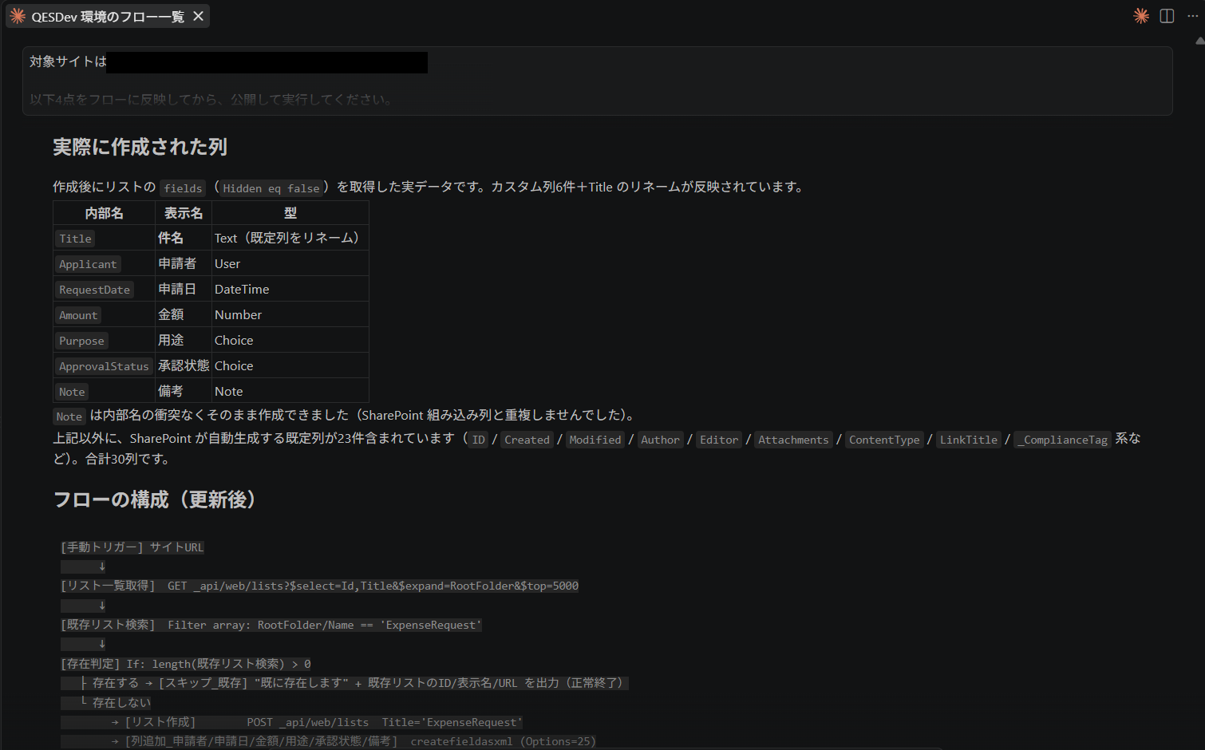This screenshot has height=750, width=1205.
Task: Click the inline code 'Editor'
Action: coord(719,440)
